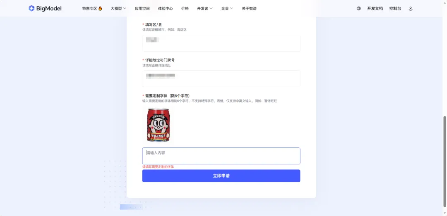Open the language globe icon
This screenshot has height=216, width=447.
358,9
